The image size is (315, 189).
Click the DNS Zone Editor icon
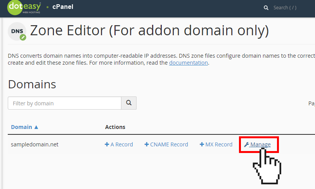coord(17,31)
